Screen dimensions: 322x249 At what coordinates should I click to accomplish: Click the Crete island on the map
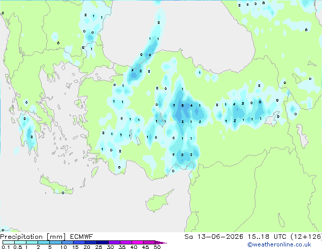click(x=56, y=185)
